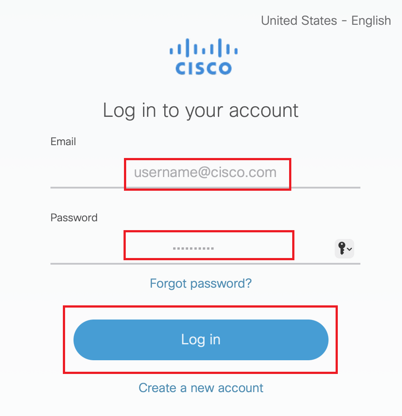The width and height of the screenshot is (402, 416).
Task: Click the white Log in text on button
Action: [201, 339]
